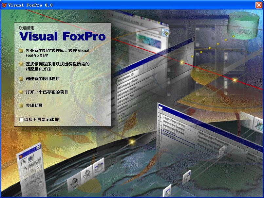Enable the 以后不再显示此屏 checkbox
The height and width of the screenshot is (198, 264).
[x=21, y=120]
